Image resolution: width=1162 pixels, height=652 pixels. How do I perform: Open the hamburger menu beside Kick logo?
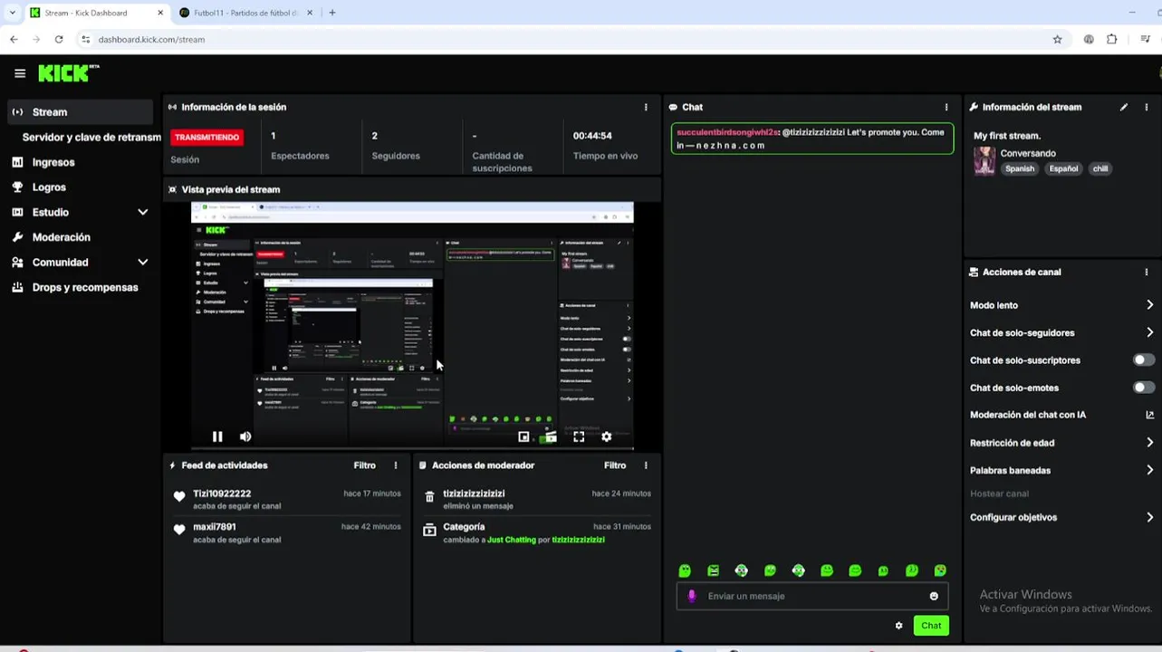click(x=20, y=73)
